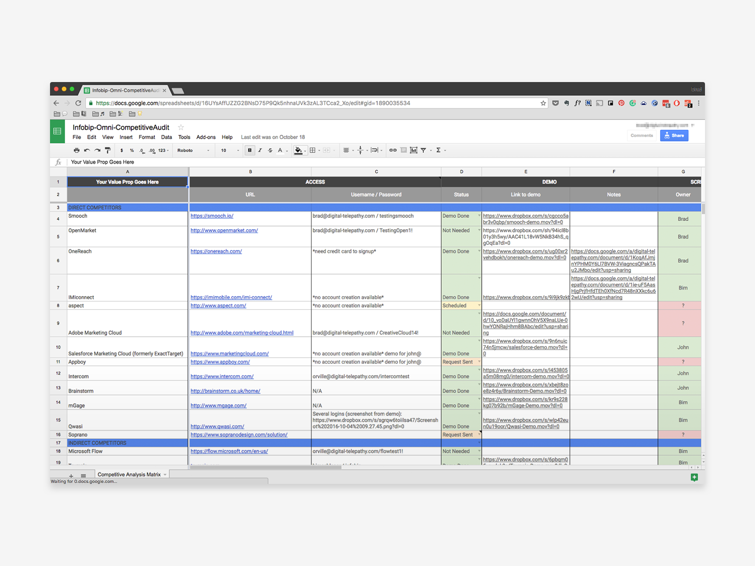Click the Sheets home icon

click(58, 131)
